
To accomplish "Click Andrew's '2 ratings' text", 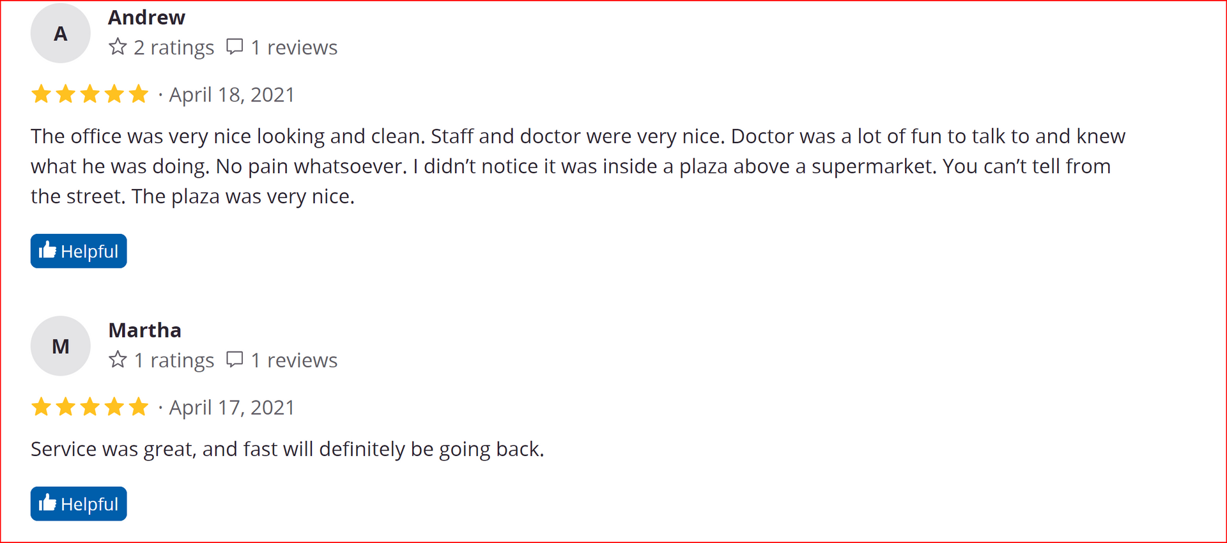I will (174, 47).
